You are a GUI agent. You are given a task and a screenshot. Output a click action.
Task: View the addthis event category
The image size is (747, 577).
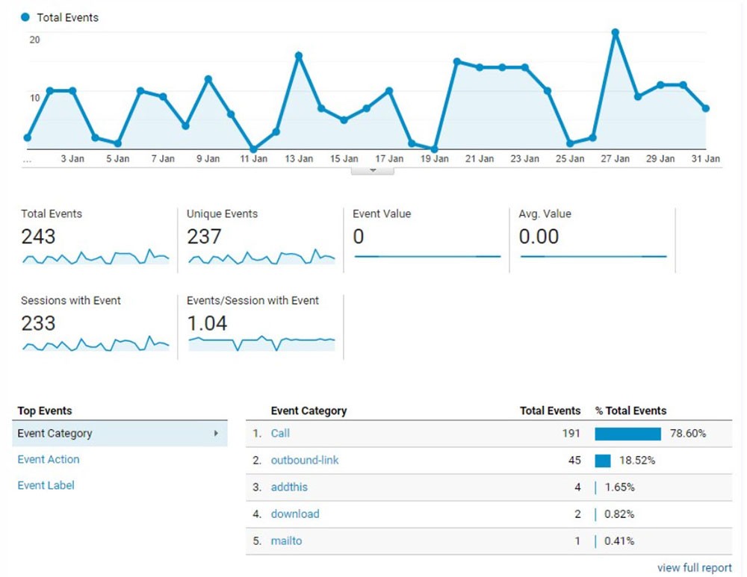(x=289, y=487)
